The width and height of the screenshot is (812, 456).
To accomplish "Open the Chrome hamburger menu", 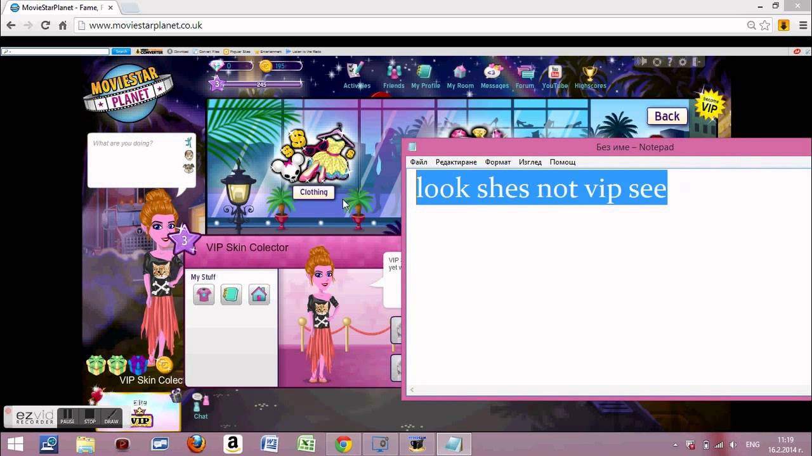I will coord(802,25).
